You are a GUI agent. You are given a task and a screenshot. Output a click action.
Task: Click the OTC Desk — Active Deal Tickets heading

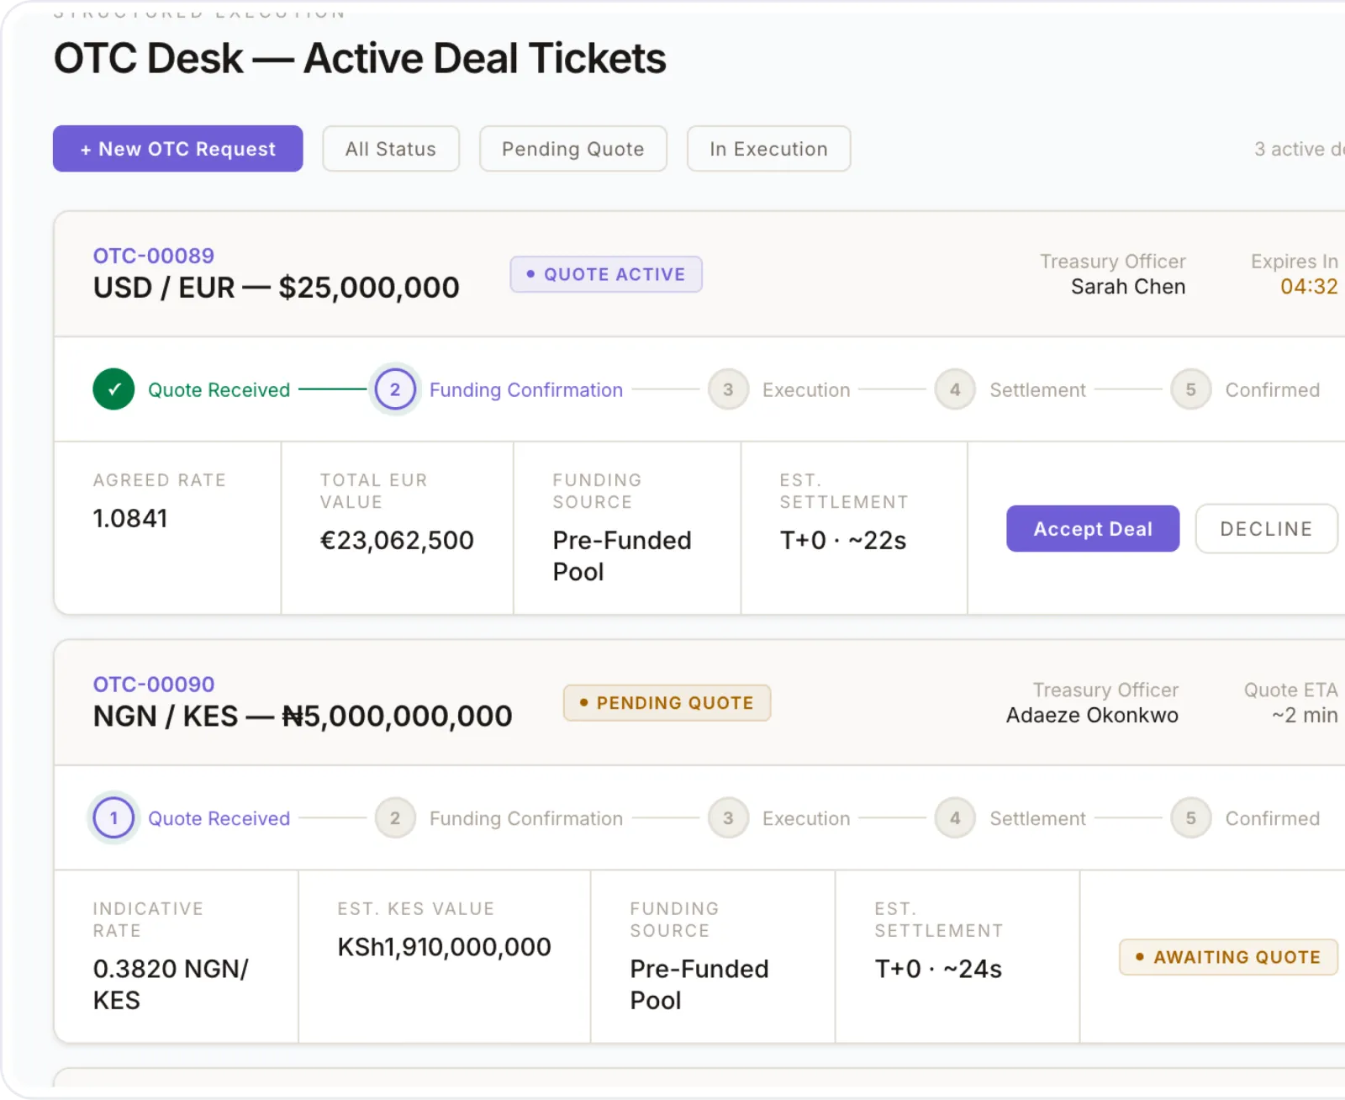click(x=360, y=59)
